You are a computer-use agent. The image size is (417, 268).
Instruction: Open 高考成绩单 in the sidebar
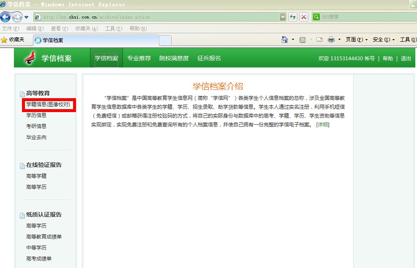(39, 258)
